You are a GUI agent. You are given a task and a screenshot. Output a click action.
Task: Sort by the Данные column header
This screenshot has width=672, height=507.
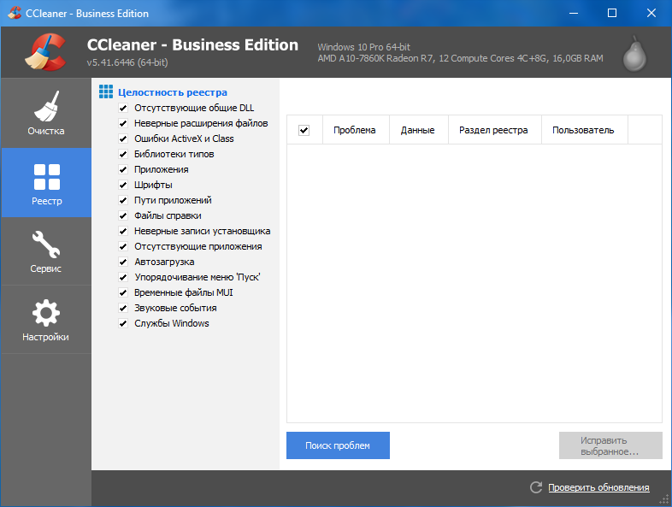[419, 130]
